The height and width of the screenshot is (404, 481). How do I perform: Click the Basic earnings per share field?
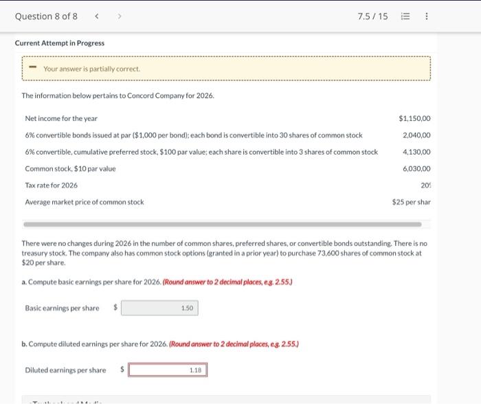(x=159, y=308)
